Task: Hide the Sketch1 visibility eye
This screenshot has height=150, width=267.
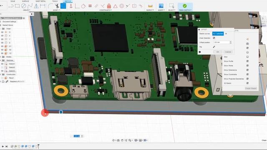Action: pos(2,64)
